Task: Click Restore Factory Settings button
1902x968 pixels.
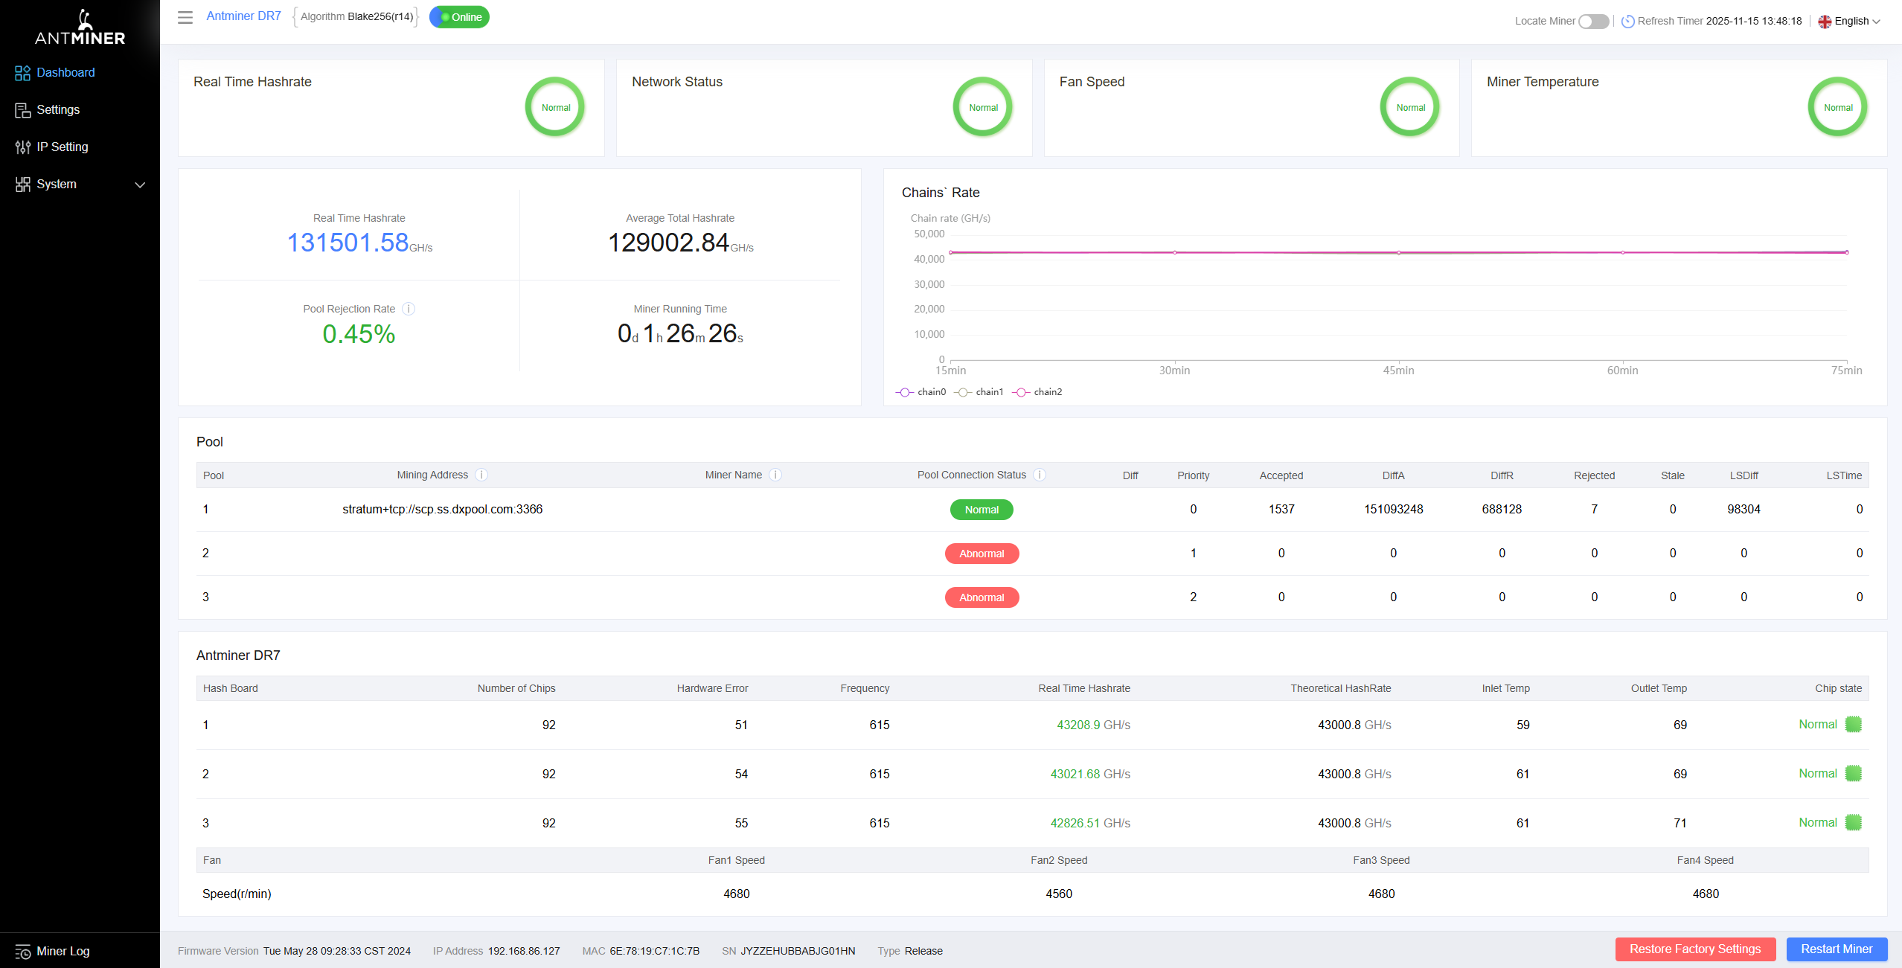Action: 1694,949
